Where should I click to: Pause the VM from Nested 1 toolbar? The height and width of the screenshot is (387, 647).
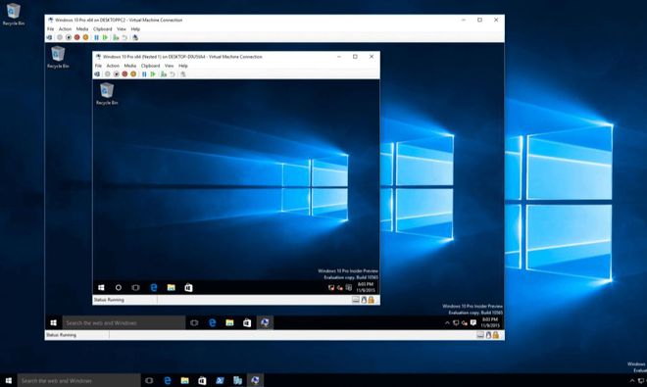pyautogui.click(x=144, y=74)
